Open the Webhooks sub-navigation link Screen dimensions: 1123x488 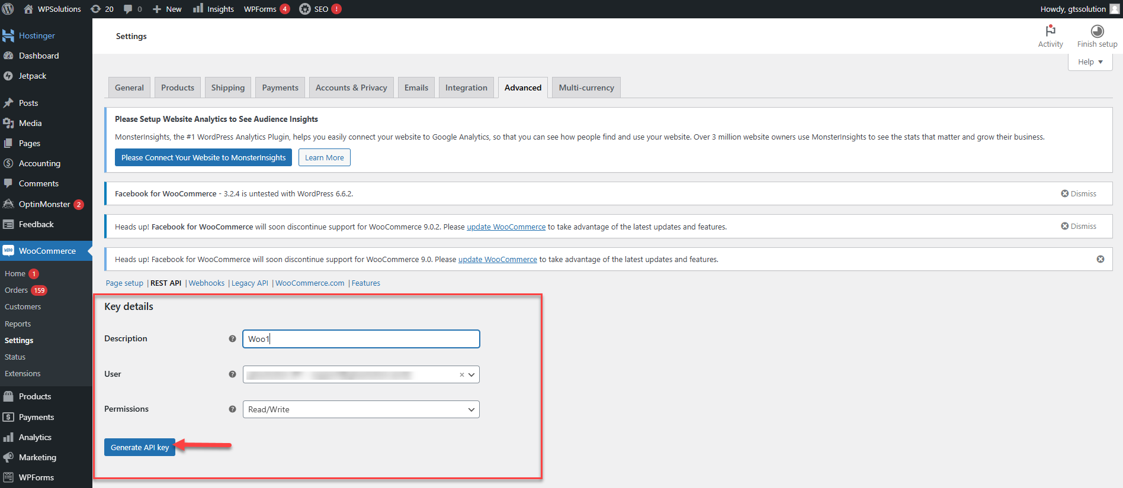click(206, 283)
